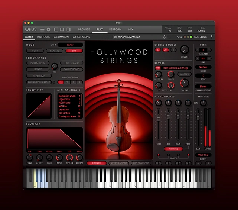Toggle the left sidebar panel icon
The image size is (238, 210).
(56, 29)
